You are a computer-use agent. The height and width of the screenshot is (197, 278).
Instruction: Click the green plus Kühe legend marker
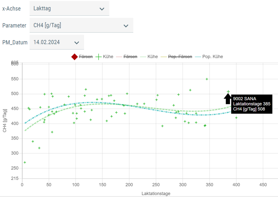click(x=99, y=57)
